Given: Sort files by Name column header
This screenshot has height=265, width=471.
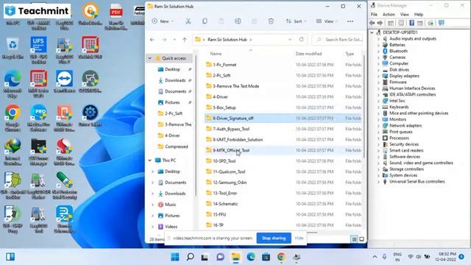Looking at the screenshot, I should [216, 54].
